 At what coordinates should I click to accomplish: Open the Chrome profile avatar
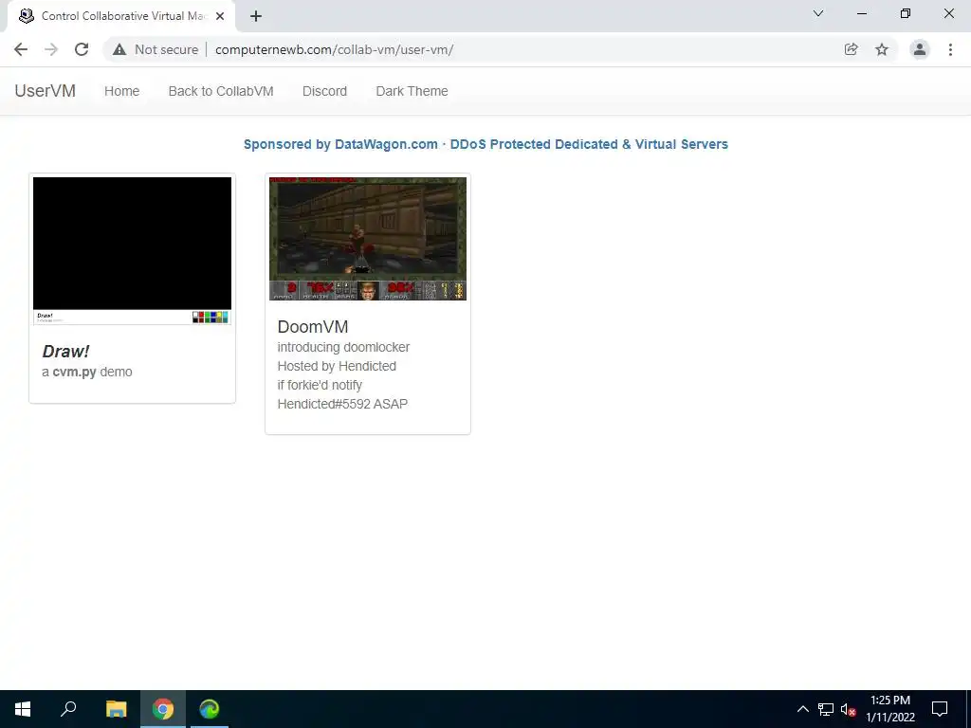[x=920, y=49]
